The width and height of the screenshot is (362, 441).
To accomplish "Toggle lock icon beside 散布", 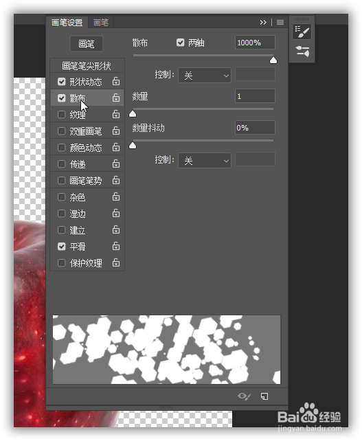I will pos(116,98).
